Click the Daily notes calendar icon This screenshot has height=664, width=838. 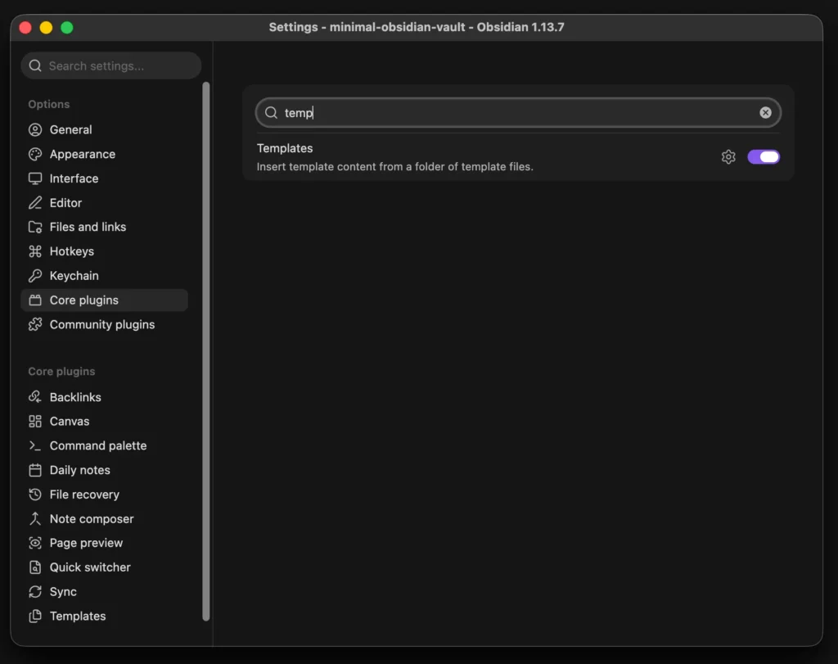coord(35,470)
